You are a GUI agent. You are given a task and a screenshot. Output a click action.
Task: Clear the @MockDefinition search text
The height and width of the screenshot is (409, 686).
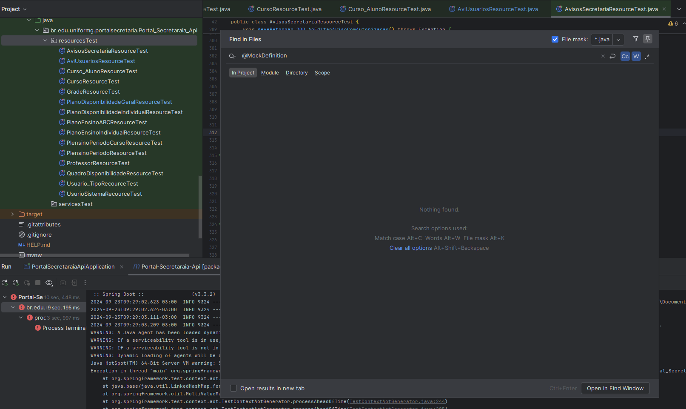(x=603, y=56)
